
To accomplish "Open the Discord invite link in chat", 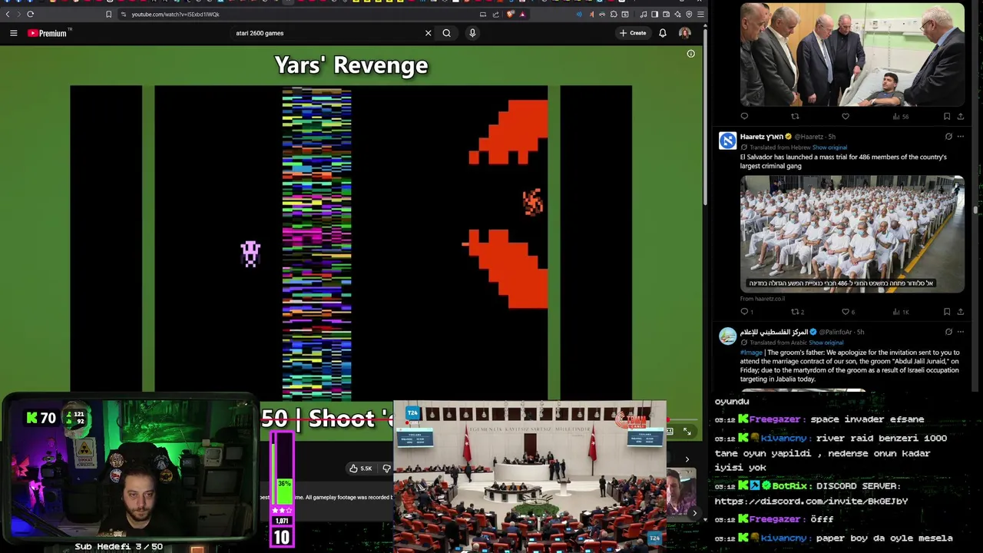I will pyautogui.click(x=811, y=501).
